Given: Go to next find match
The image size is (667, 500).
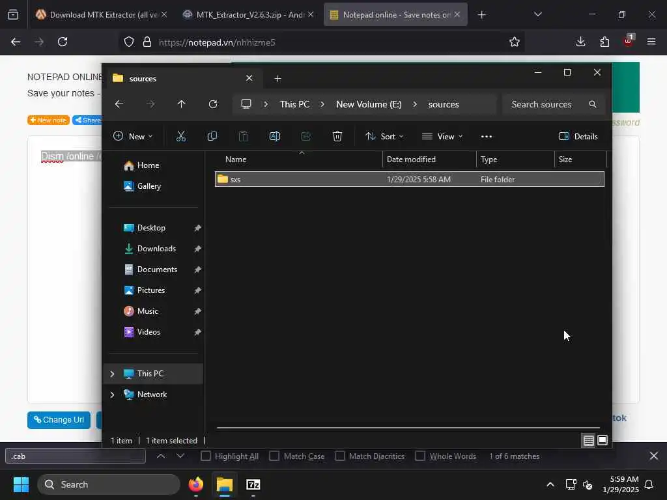Looking at the screenshot, I should point(180,456).
